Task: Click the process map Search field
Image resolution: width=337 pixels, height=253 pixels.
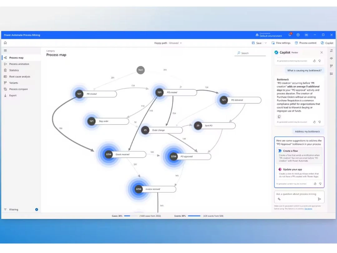Action: tap(250, 53)
